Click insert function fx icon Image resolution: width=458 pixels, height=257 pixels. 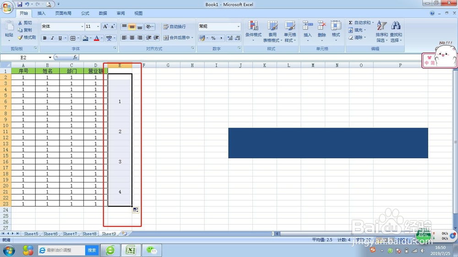(x=75, y=57)
